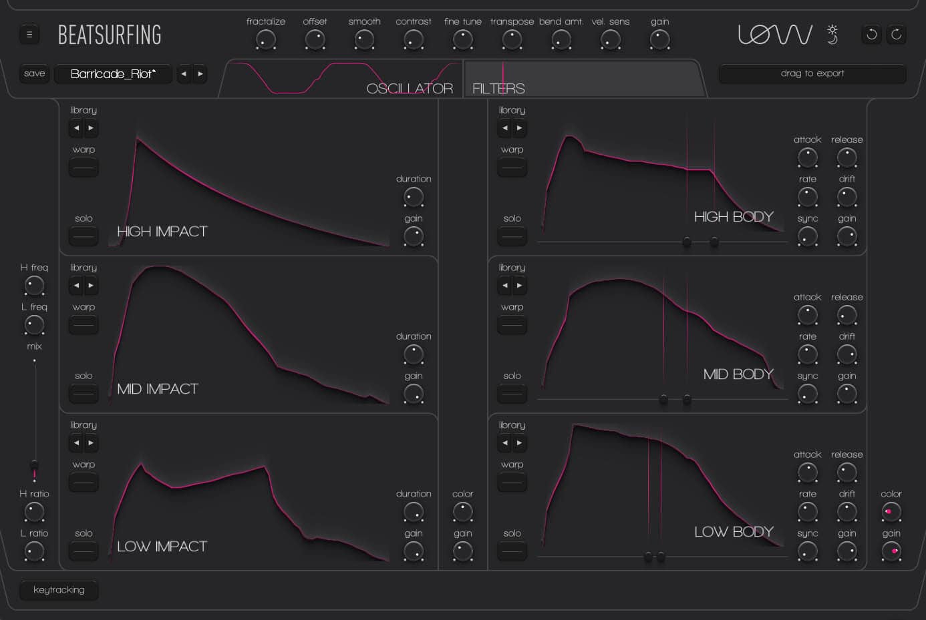This screenshot has width=926, height=620.
Task: Select next preset with right arrow
Action: [200, 74]
